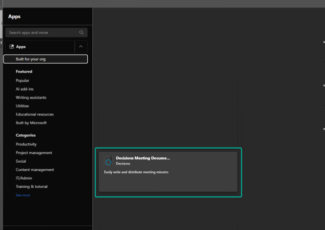Pick the IT/Admin category
The height and width of the screenshot is (230, 325).
(24, 178)
